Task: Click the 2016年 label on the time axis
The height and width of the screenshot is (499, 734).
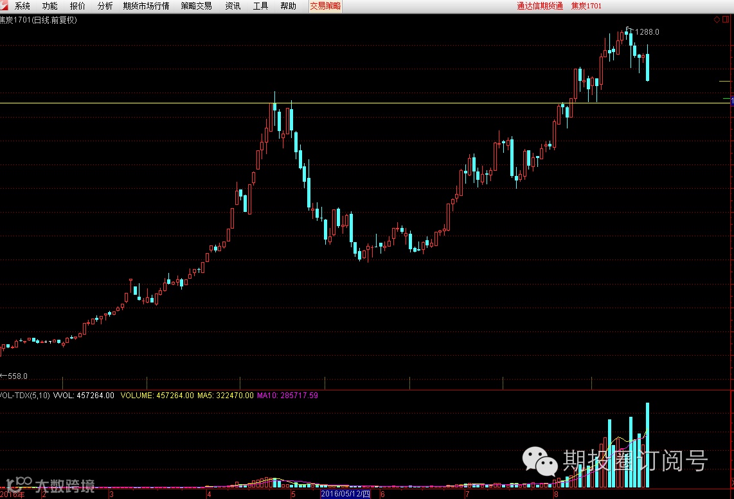Action: click(13, 495)
